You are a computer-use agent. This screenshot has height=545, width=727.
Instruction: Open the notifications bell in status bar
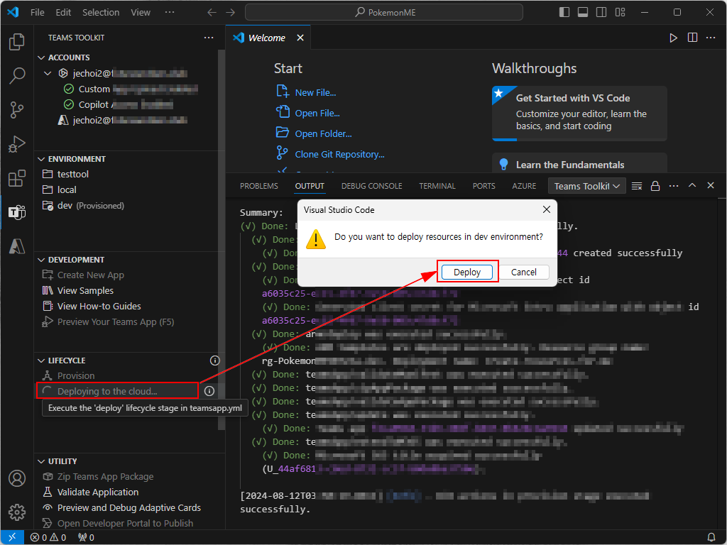pos(711,538)
